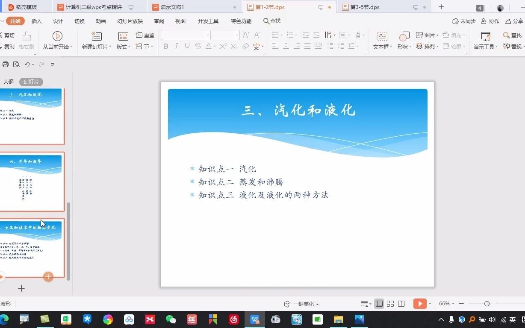Expand the font name combo box
This screenshot has width=525, height=328.
tap(208, 35)
